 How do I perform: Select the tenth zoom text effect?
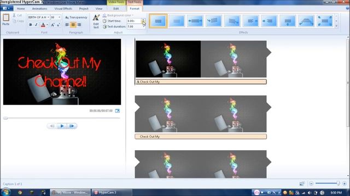(325, 21)
